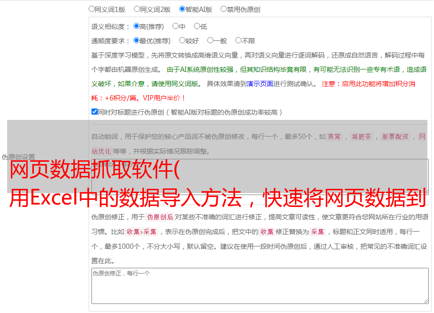Set 语义相似度 to 低
The image size is (434, 313).
click(197, 26)
